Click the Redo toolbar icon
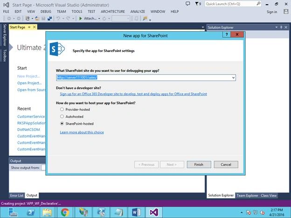The image size is (291, 218). click(x=68, y=19)
